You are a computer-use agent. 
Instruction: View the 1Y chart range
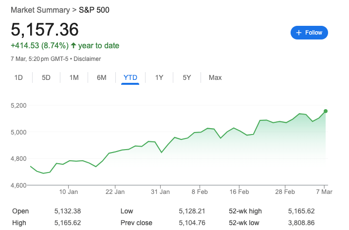pyautogui.click(x=159, y=77)
